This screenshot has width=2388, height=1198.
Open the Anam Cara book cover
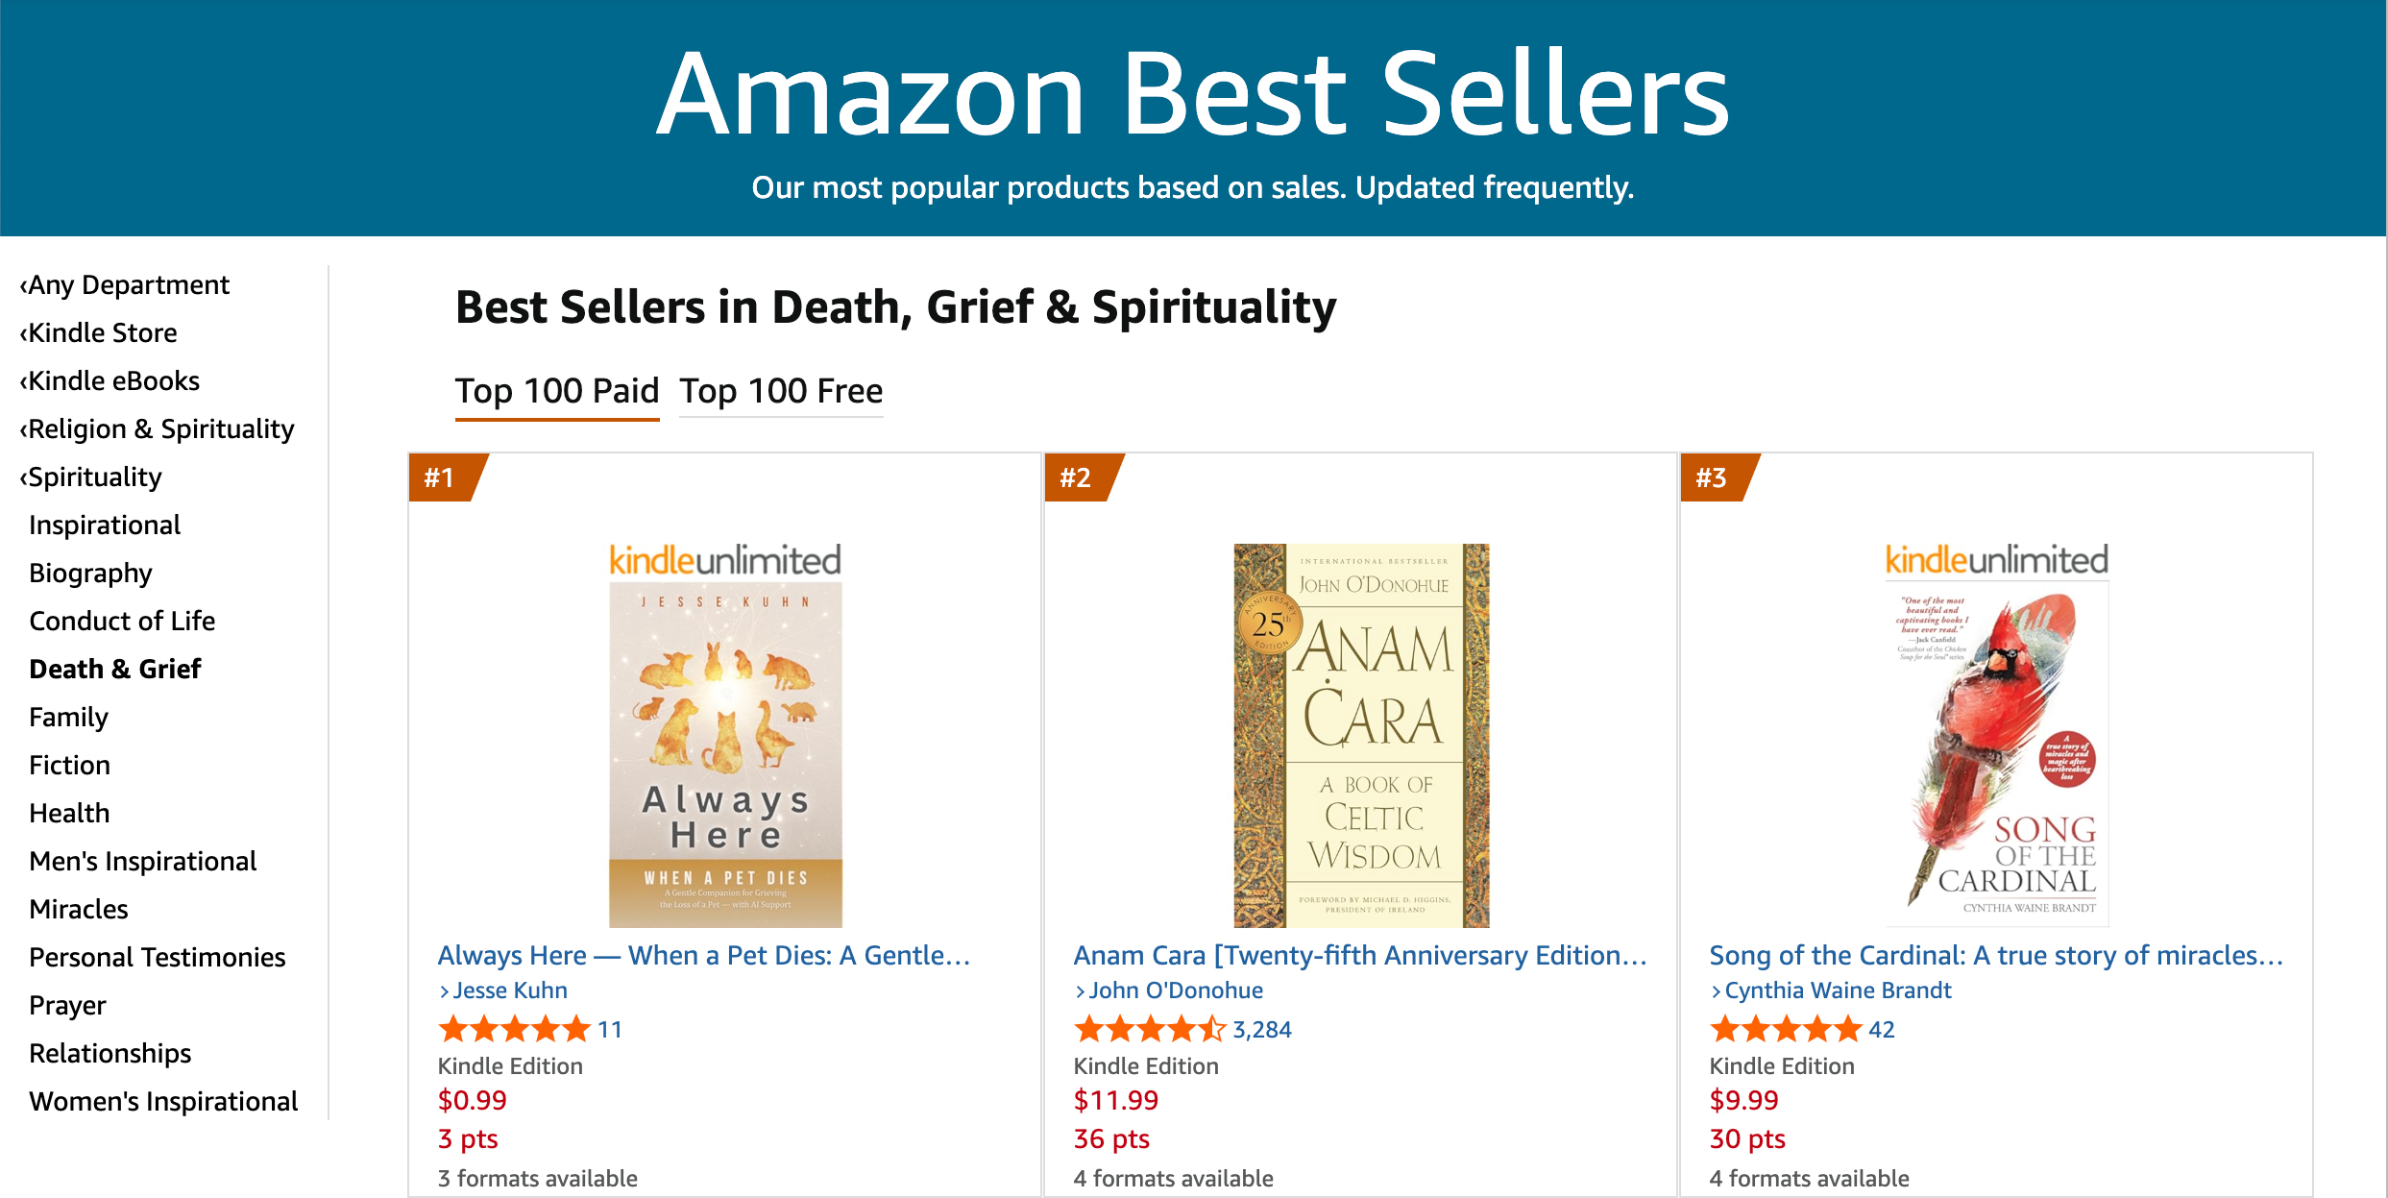click(1361, 736)
